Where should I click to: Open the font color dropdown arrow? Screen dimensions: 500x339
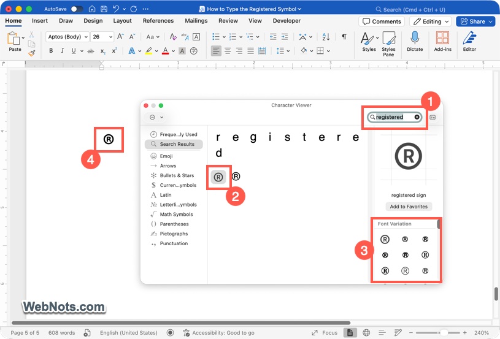click(x=173, y=51)
